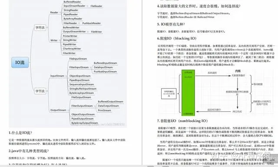Click the 内核 label in blocking IO diagram
Viewport: 278px width, 167px height.
click(238, 71)
